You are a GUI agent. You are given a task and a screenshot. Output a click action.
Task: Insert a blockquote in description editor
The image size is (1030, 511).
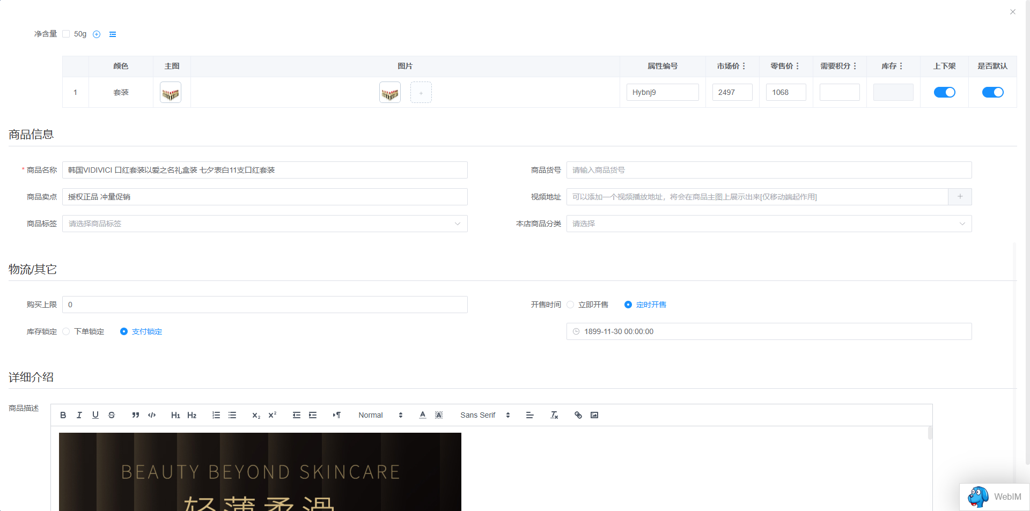(x=136, y=415)
